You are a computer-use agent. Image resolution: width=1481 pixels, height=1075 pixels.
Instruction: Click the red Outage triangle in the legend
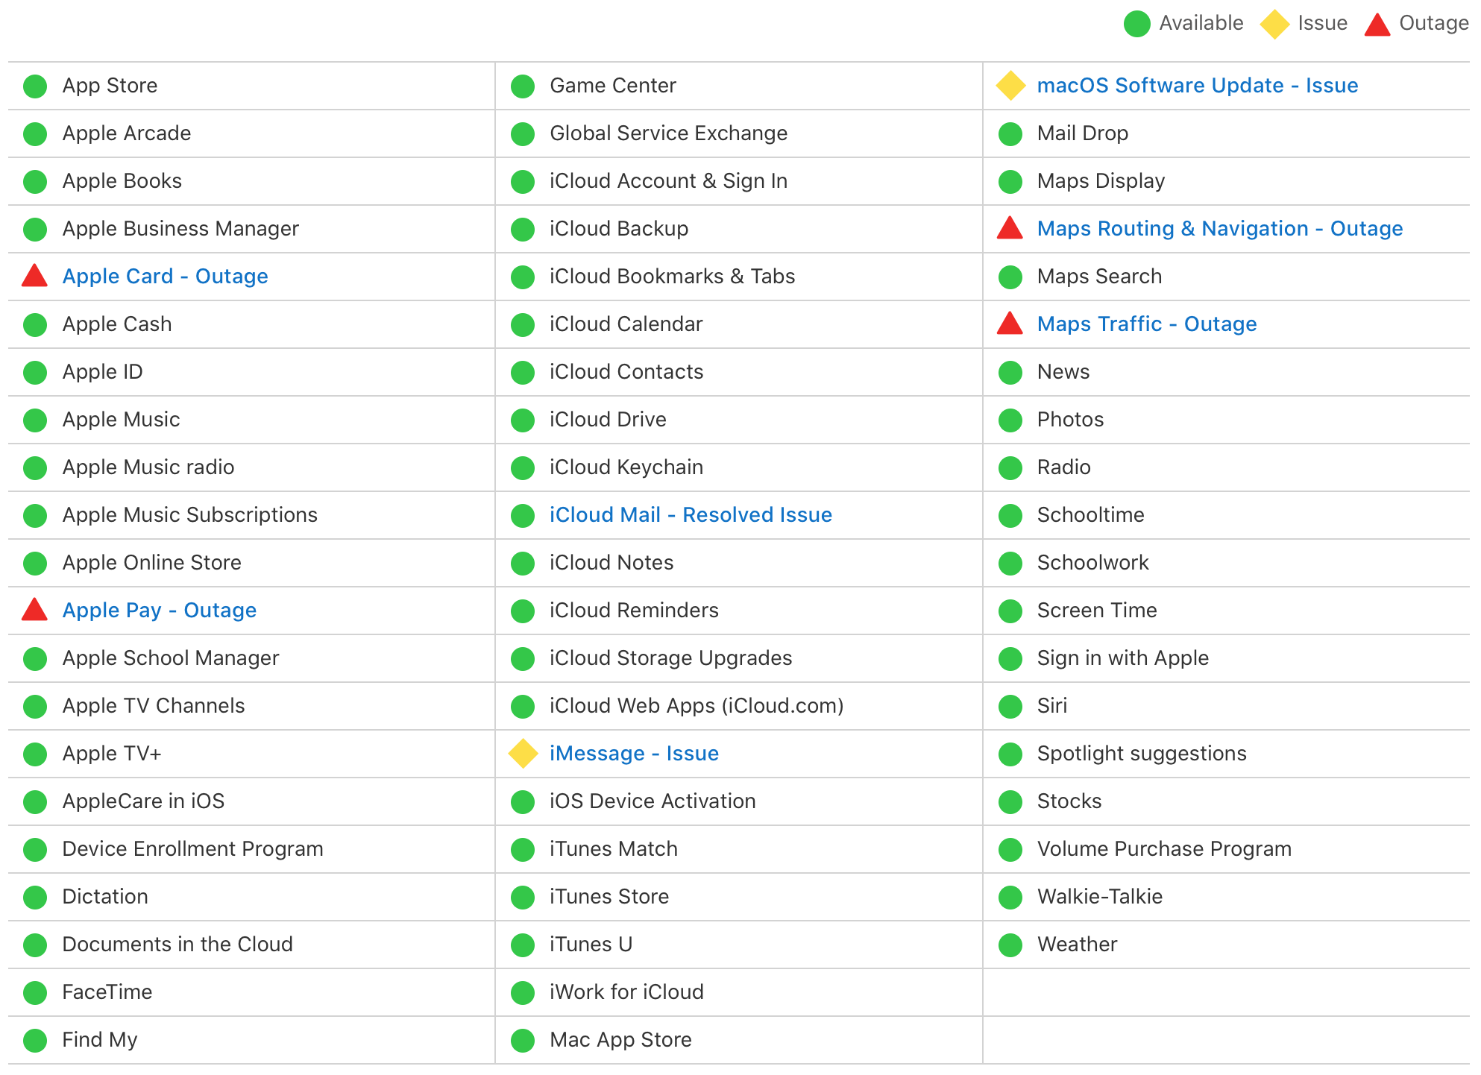click(x=1377, y=25)
